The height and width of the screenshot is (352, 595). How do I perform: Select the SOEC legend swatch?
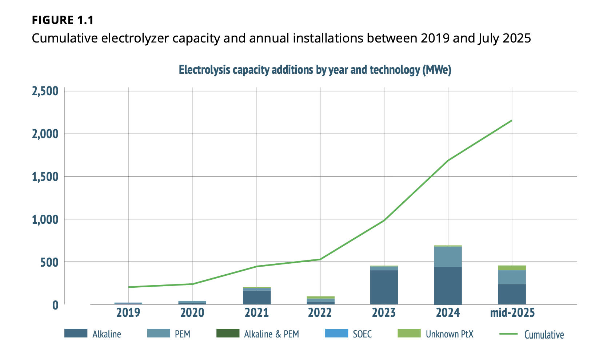point(337,334)
